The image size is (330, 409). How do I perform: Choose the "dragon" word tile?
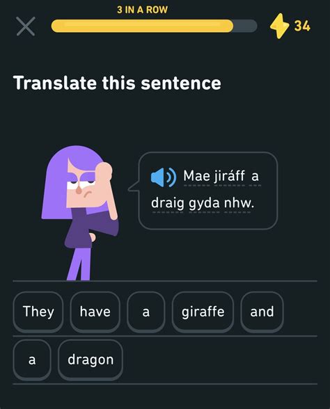tap(91, 360)
